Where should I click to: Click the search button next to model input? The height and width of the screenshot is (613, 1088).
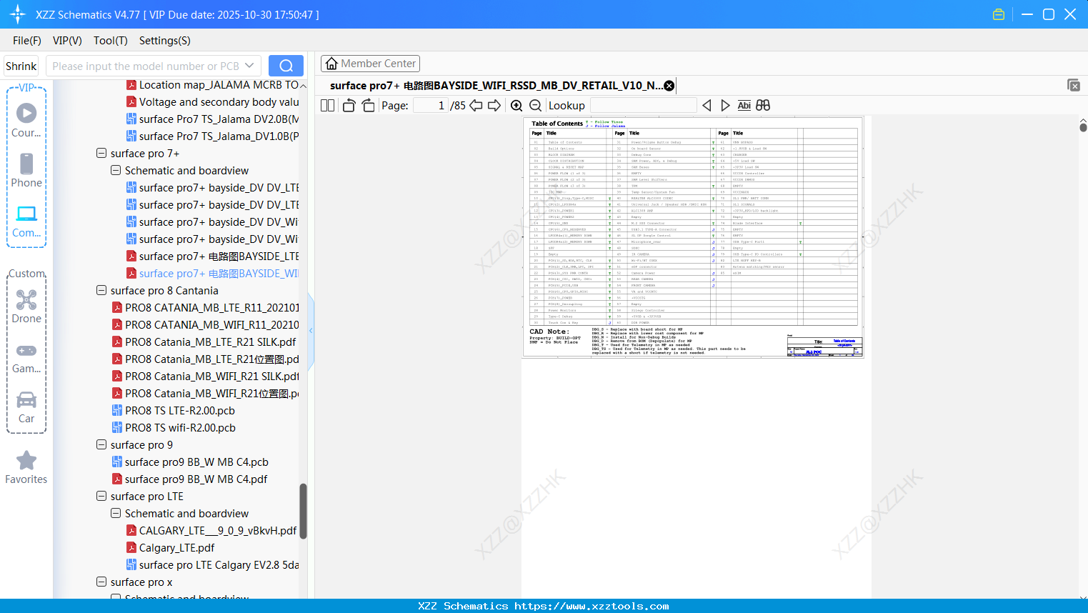point(286,66)
